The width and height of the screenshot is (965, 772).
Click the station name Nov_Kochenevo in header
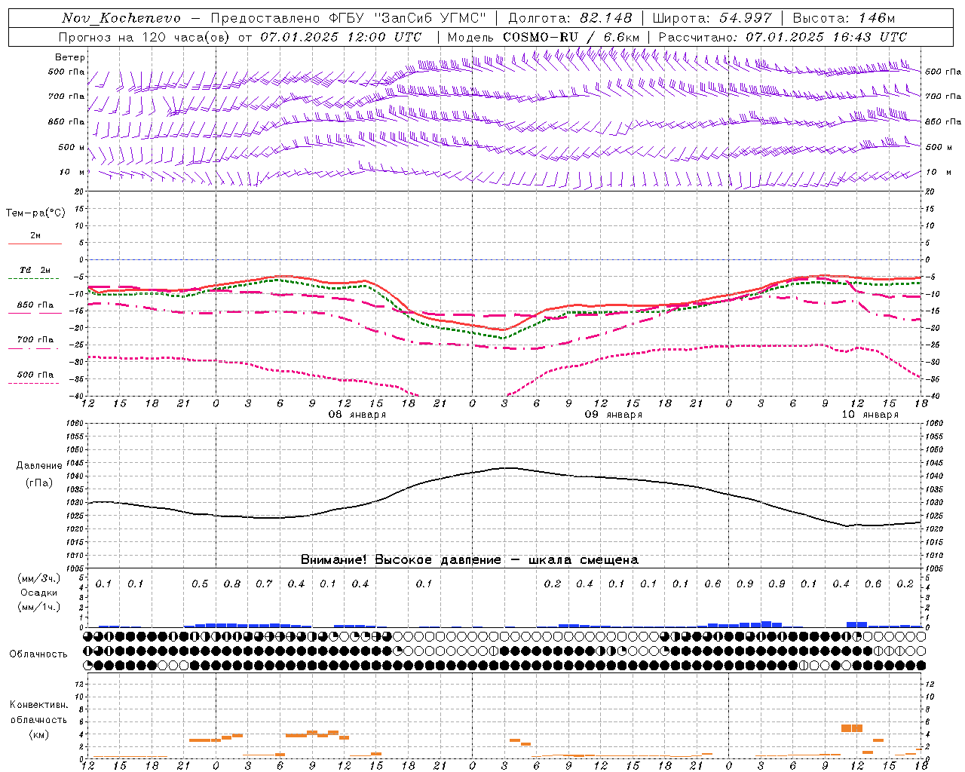tap(121, 18)
